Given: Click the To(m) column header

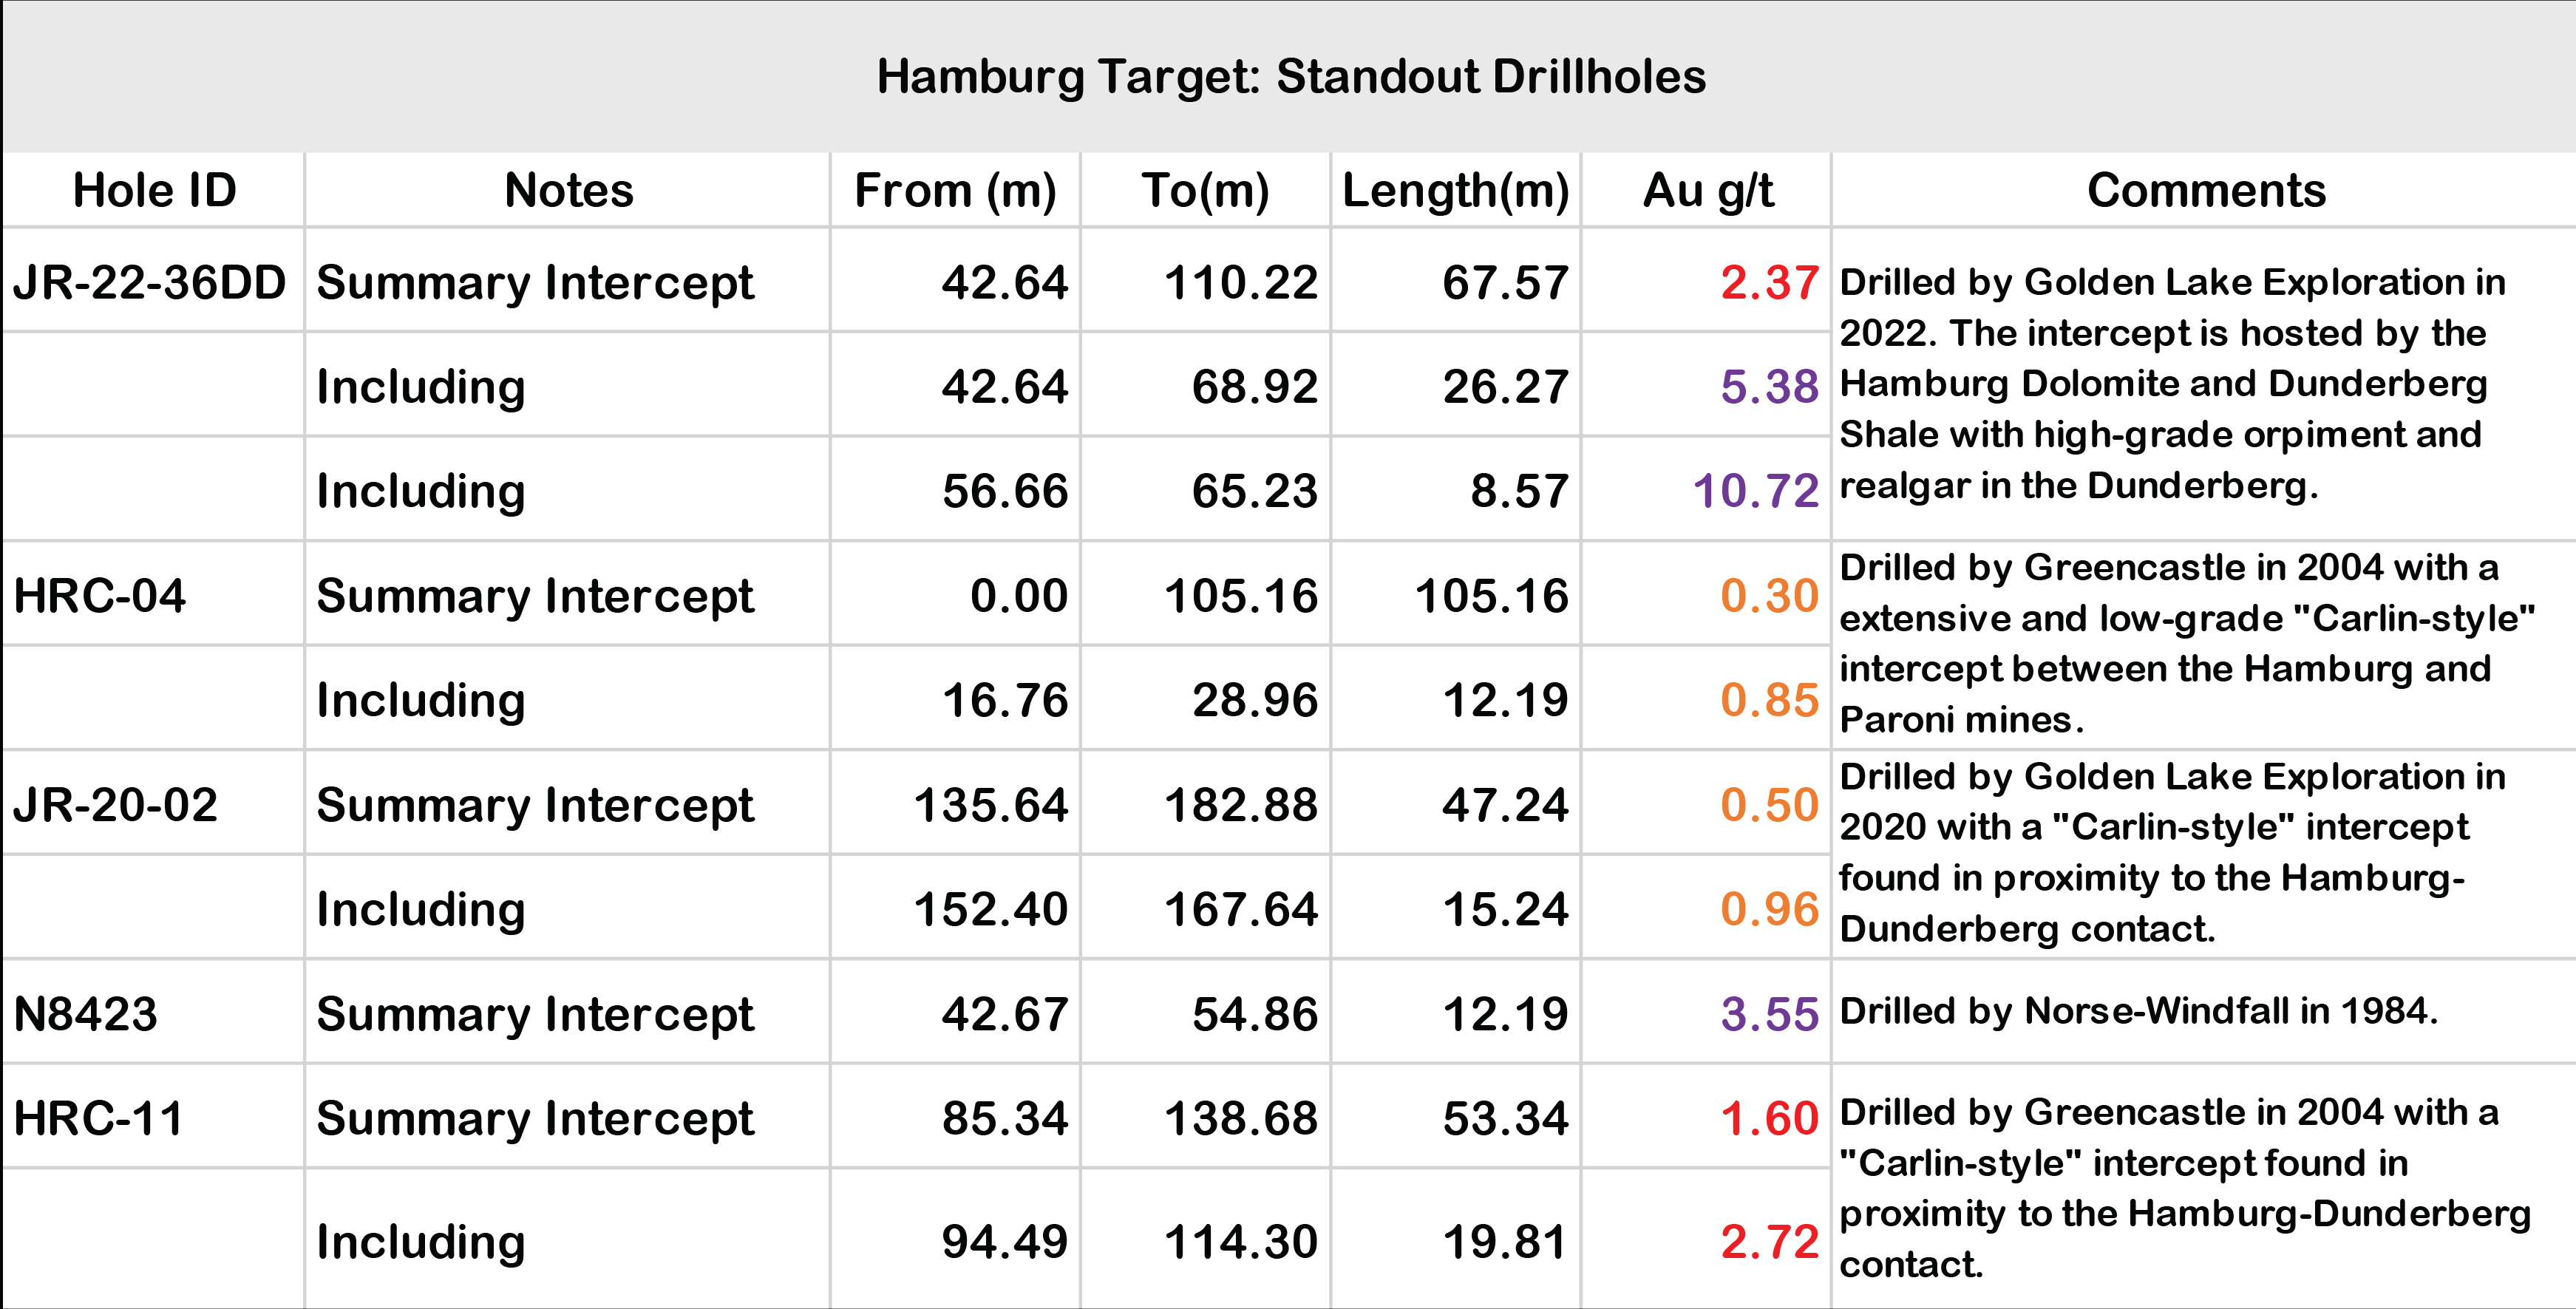Looking at the screenshot, I should click(x=1205, y=190).
